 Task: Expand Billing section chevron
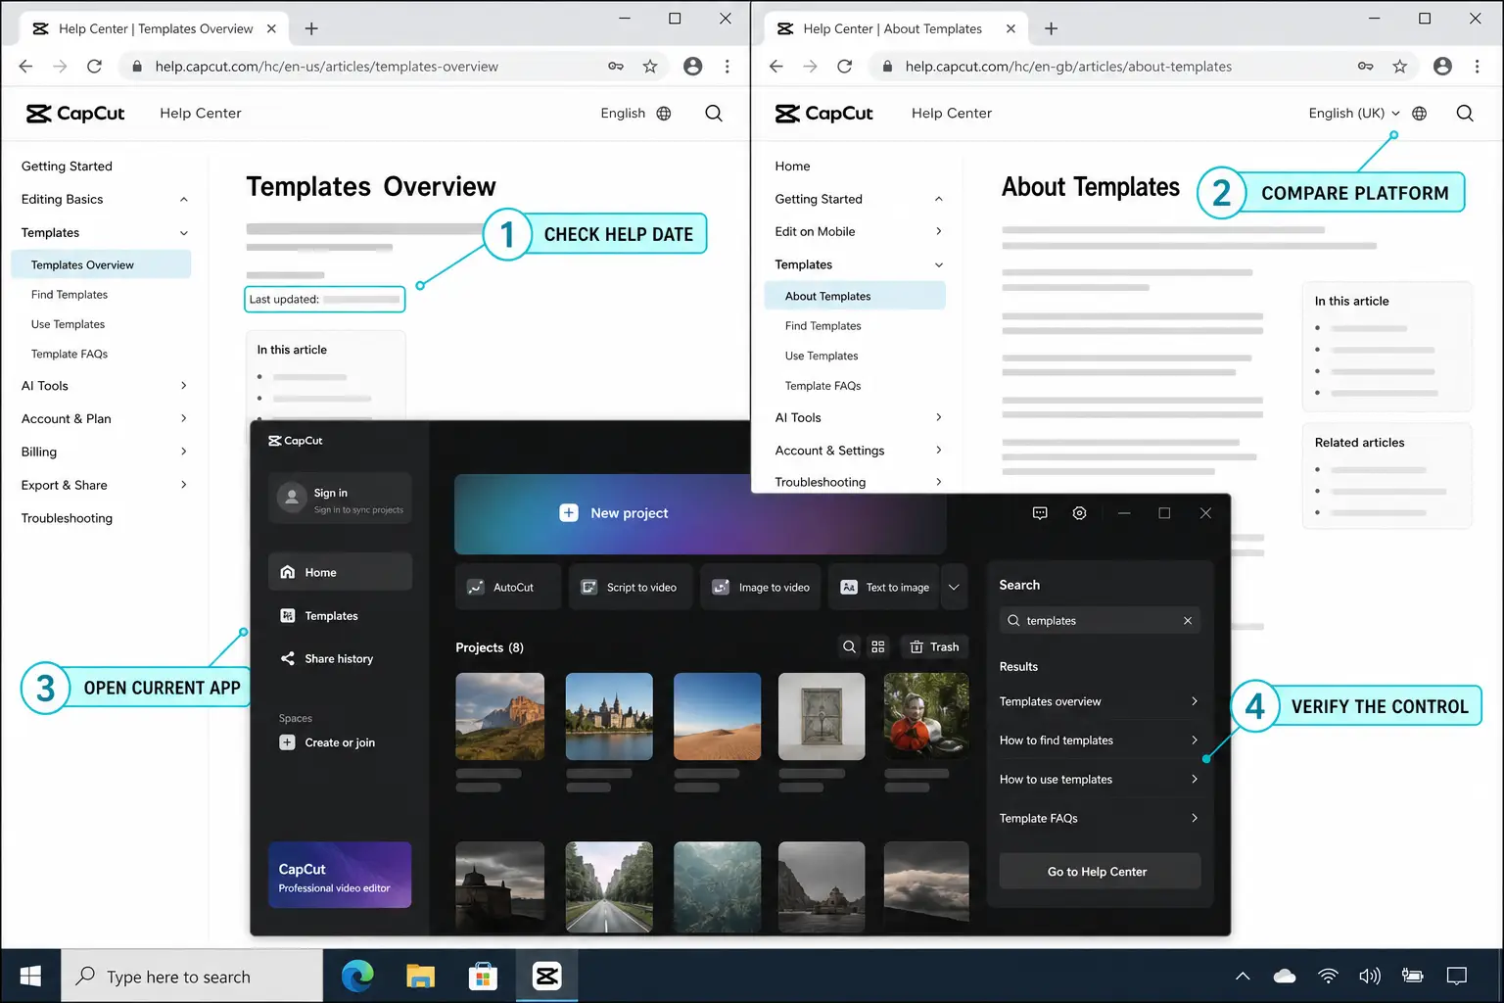[x=184, y=452]
